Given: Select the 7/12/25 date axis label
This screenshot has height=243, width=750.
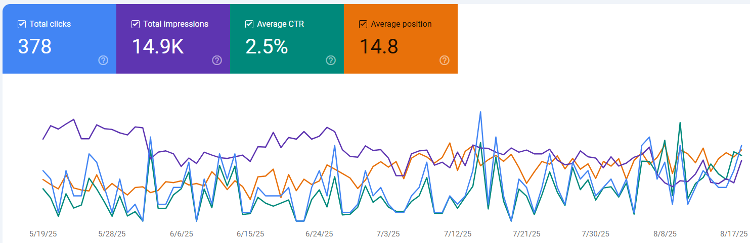Looking at the screenshot, I should click(x=458, y=234).
